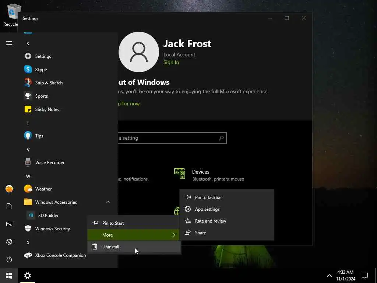Jump to the W letter header
The width and height of the screenshot is (377, 283).
point(28,177)
